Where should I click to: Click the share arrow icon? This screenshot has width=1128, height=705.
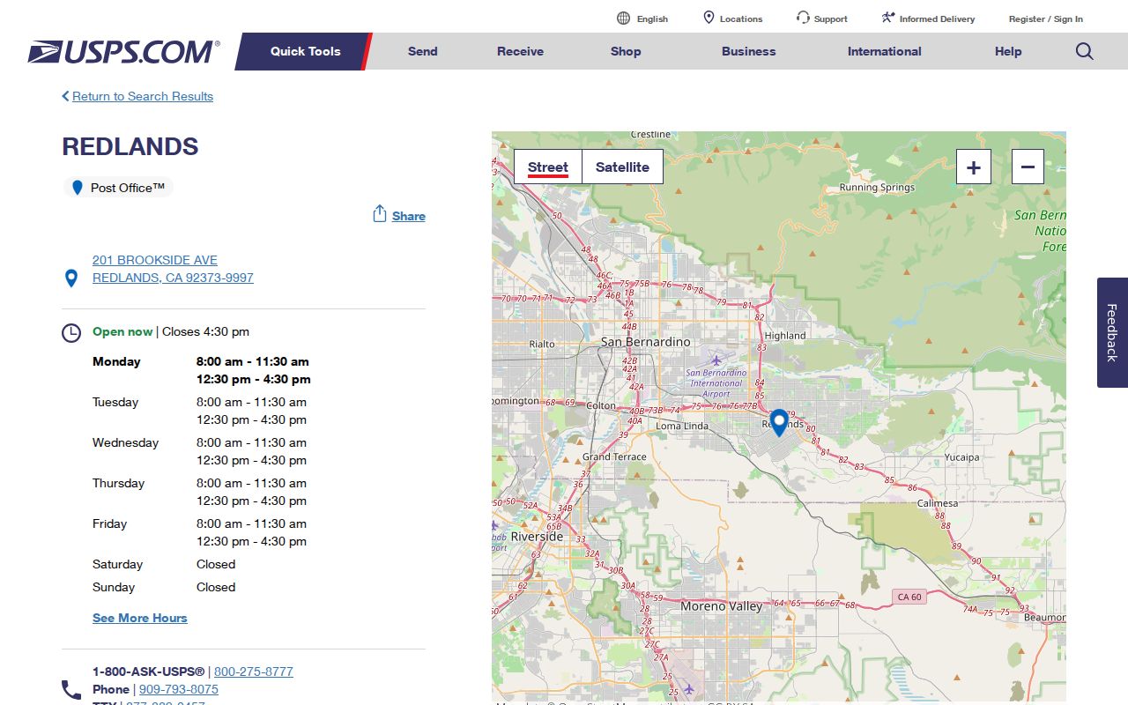(380, 214)
